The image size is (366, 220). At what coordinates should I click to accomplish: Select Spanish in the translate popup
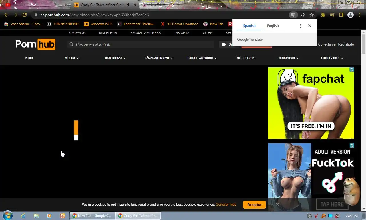[249, 26]
